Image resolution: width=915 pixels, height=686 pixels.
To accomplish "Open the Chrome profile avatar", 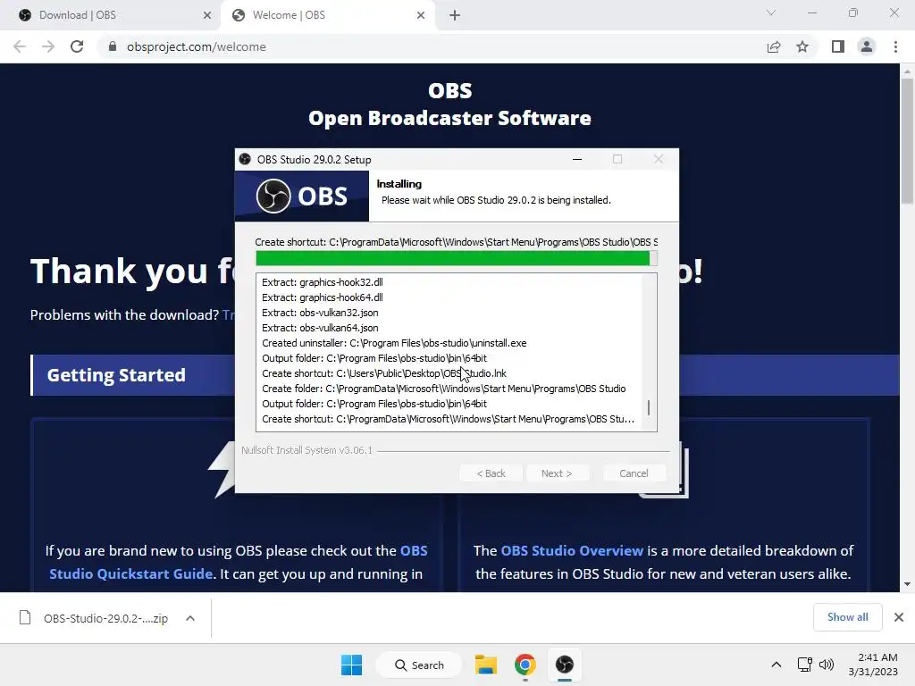I will pos(867,46).
